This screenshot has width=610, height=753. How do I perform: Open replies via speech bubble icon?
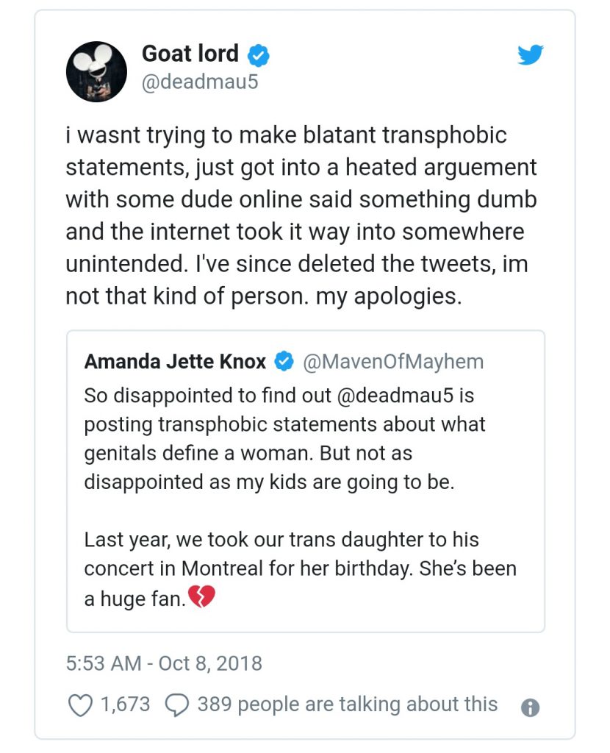pyautogui.click(x=177, y=705)
